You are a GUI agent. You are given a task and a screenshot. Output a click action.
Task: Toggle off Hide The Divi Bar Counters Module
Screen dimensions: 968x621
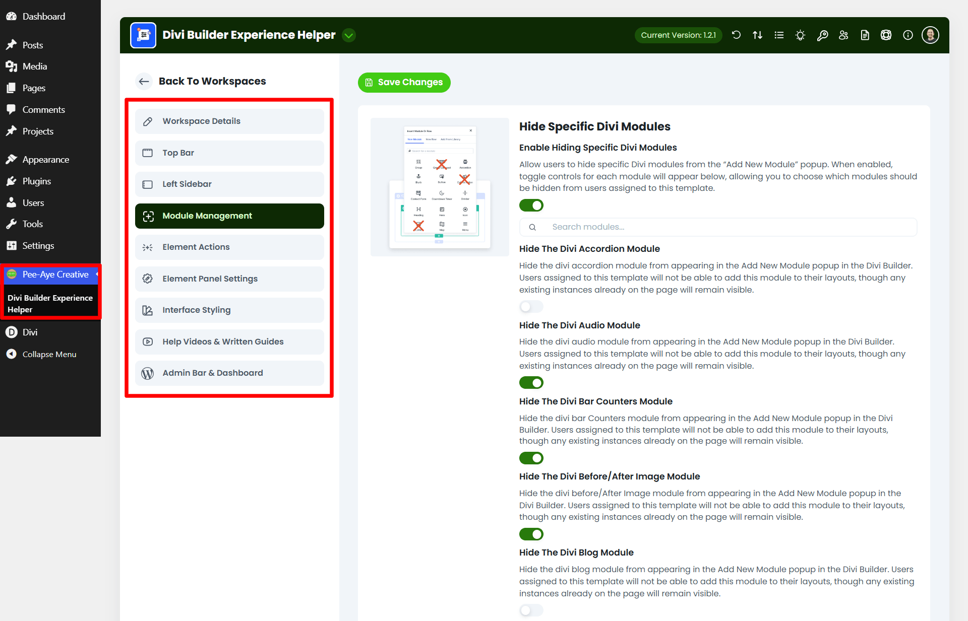[531, 458]
